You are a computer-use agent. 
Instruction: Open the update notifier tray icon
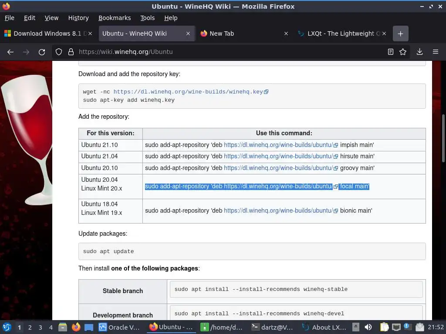(408, 327)
